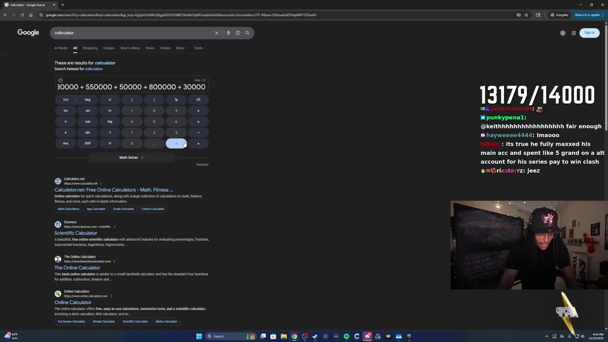Switch calculator to Rad mode
This screenshot has height=342, width=608.
click(66, 100)
